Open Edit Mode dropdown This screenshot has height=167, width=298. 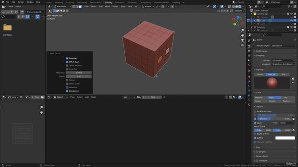pyautogui.click(x=62, y=6)
